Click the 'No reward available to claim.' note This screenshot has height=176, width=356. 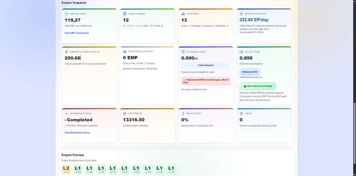tap(194, 89)
